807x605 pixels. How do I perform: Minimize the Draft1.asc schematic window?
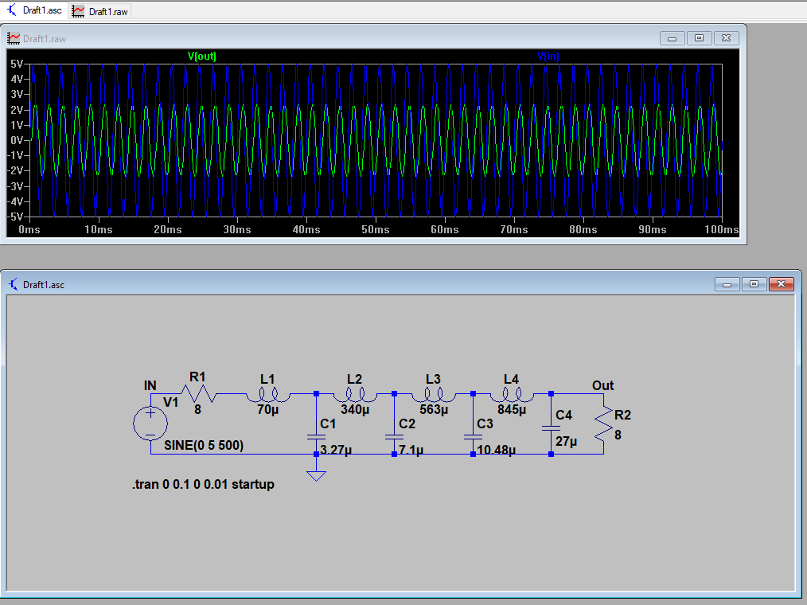click(x=727, y=284)
